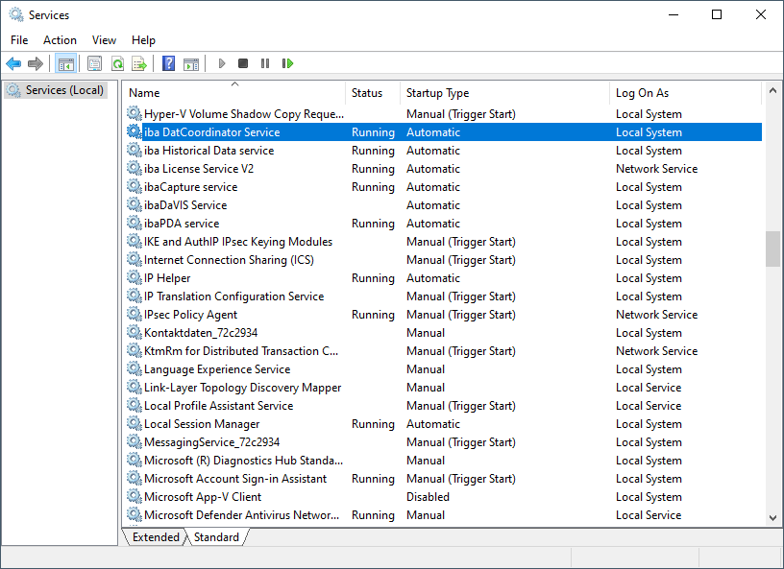This screenshot has height=569, width=784.
Task: Click Network Service for iba License Service V2
Action: 656,168
